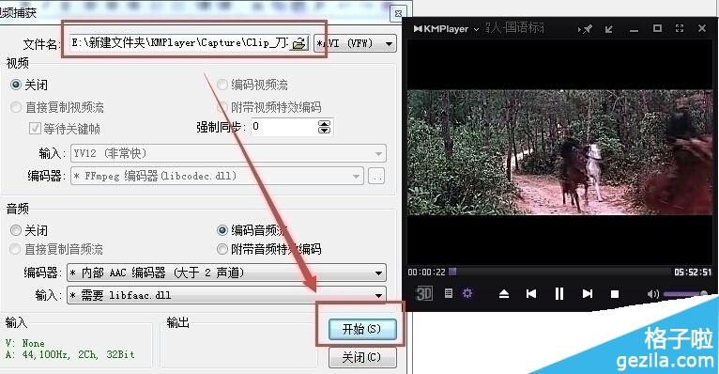The width and height of the screenshot is (719, 374).
Task: Click the 强制同步 spinner arrows
Action: [324, 127]
